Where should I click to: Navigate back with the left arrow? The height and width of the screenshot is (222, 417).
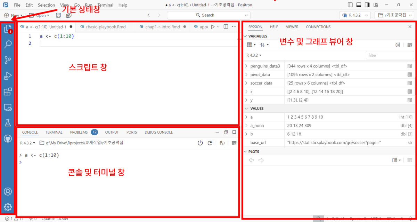[x=149, y=15]
